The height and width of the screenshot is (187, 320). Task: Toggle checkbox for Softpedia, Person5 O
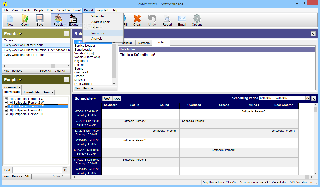pos(6,114)
